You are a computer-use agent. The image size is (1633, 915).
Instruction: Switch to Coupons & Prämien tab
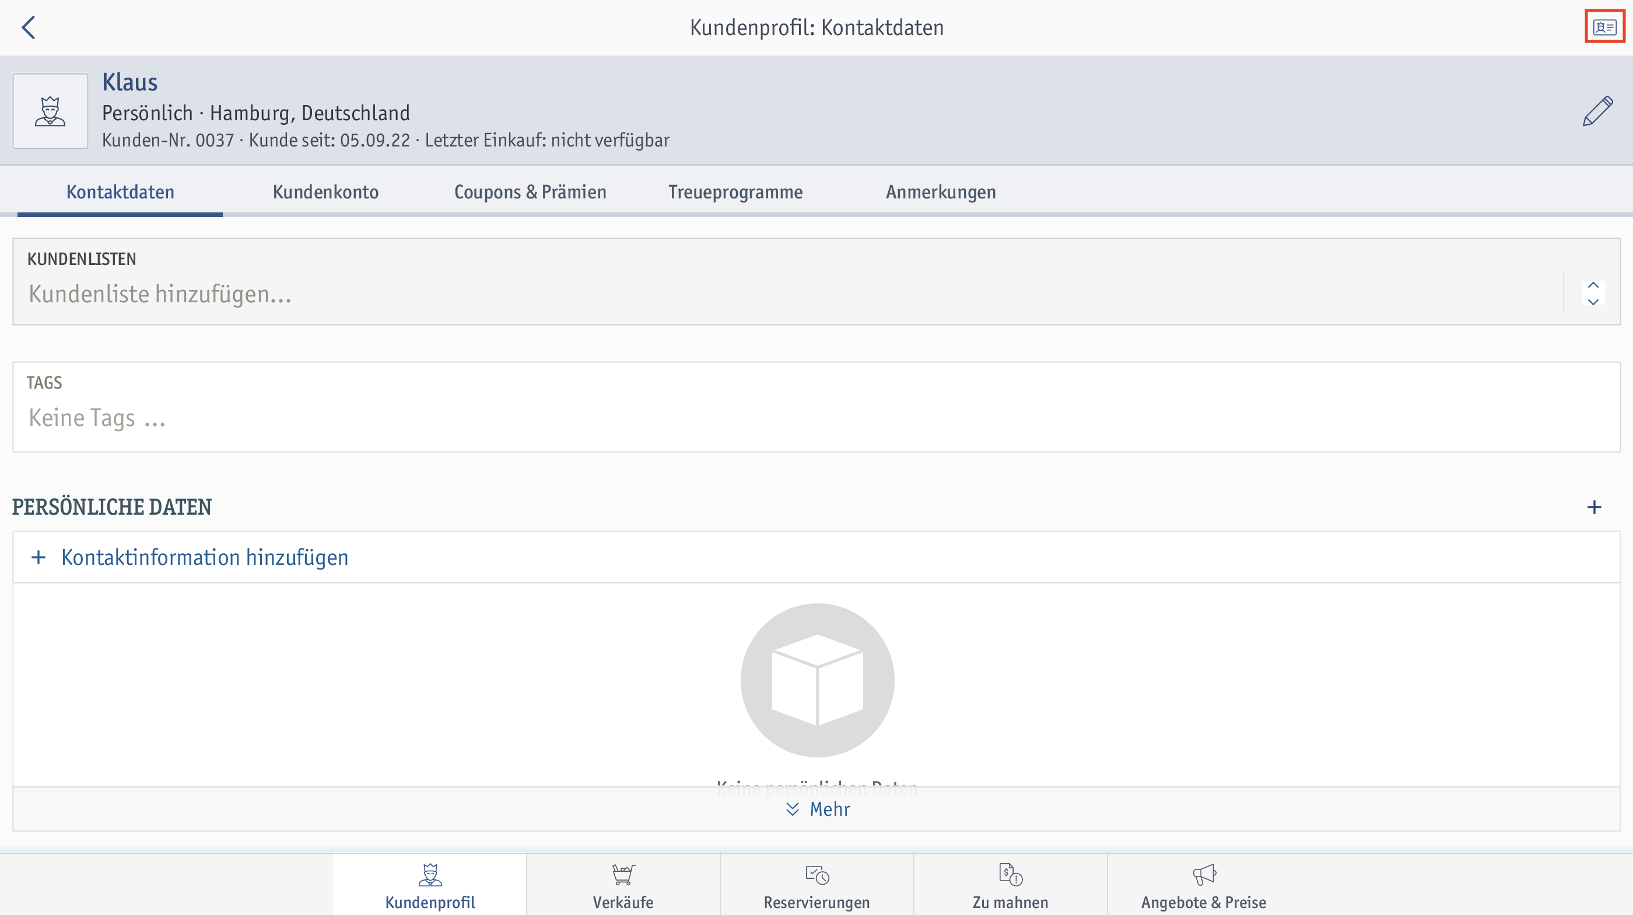pyautogui.click(x=530, y=191)
